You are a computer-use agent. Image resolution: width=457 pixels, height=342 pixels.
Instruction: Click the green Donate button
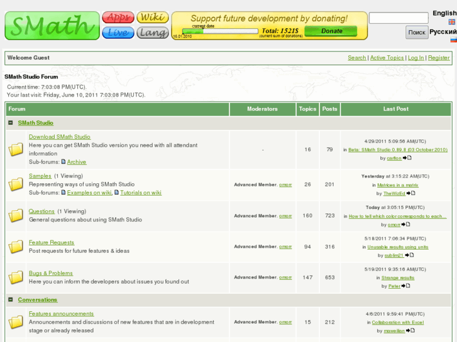click(x=331, y=31)
